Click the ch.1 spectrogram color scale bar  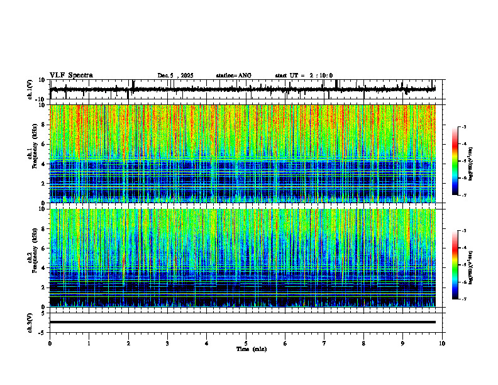[x=455, y=161]
